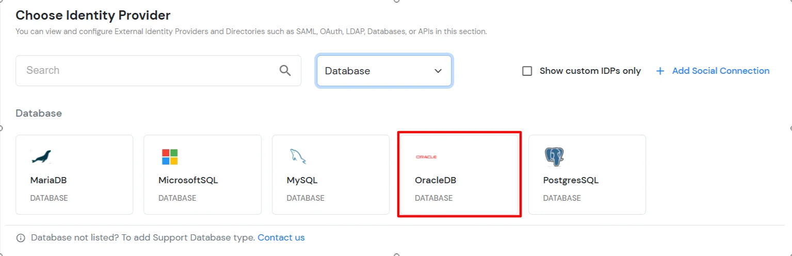Select the MySQL card title

click(x=302, y=180)
